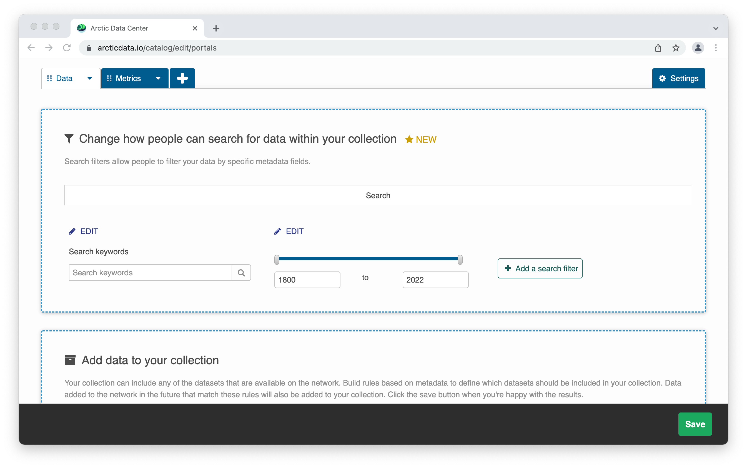Edit the Search keywords filter

coord(84,231)
